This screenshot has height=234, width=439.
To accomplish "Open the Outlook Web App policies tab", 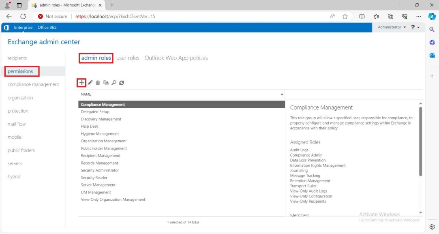I will tap(176, 58).
